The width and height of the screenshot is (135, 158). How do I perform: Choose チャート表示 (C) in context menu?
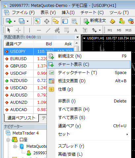tap(89, 64)
